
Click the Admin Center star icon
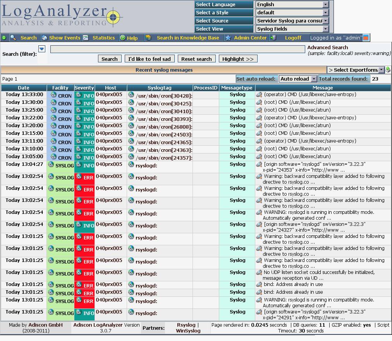point(228,38)
